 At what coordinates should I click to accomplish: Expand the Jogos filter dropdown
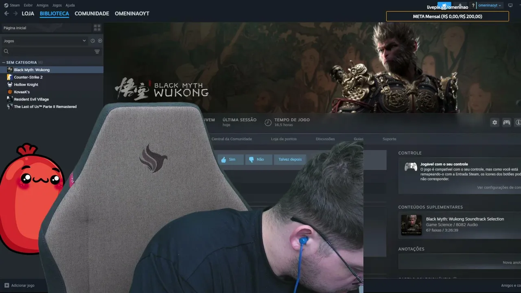pos(45,41)
